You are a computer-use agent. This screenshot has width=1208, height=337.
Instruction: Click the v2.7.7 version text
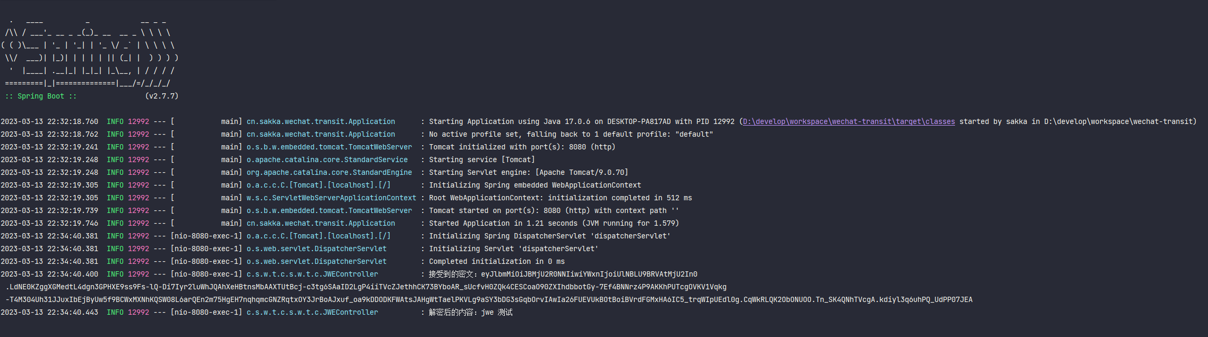coord(162,96)
